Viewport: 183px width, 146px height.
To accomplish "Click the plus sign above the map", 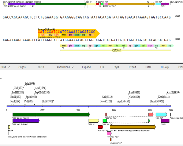I will point(1,78).
